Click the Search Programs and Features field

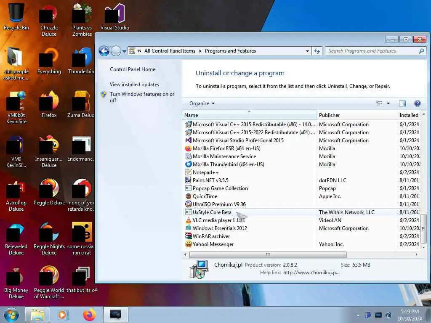(x=376, y=51)
